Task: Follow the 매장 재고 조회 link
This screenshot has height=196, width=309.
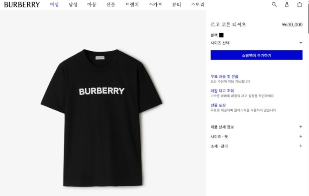Action: [x=222, y=91]
